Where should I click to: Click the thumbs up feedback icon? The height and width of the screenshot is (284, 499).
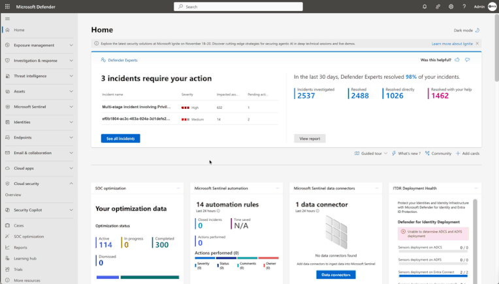[x=457, y=60]
